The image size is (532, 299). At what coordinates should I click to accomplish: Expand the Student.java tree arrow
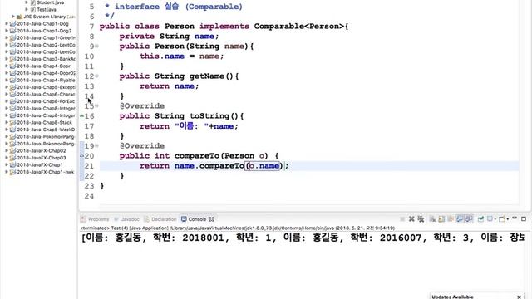click(x=27, y=2)
